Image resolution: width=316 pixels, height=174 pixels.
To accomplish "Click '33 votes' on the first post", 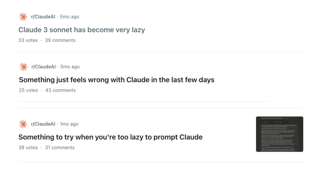I will point(28,40).
